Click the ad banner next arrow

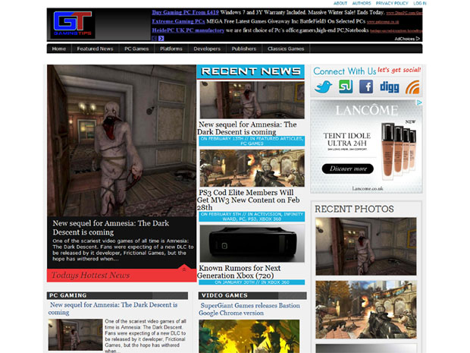point(161,39)
